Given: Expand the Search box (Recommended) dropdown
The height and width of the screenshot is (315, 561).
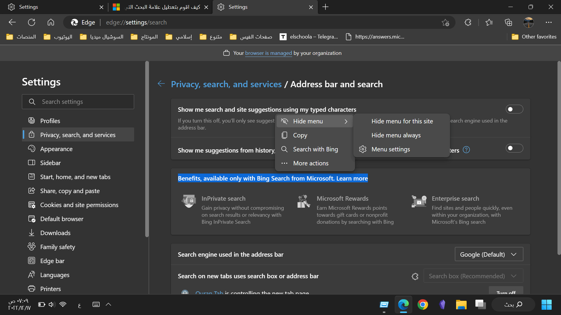Looking at the screenshot, I should [473, 276].
